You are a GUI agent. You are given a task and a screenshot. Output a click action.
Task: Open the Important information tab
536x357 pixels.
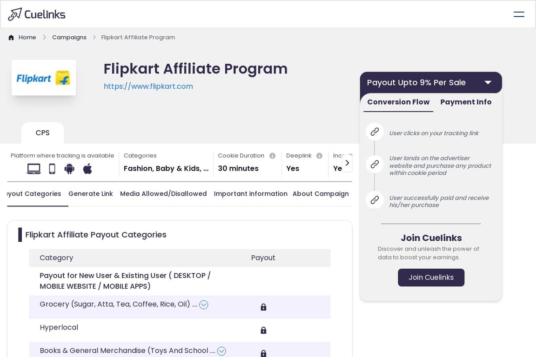coord(251,194)
